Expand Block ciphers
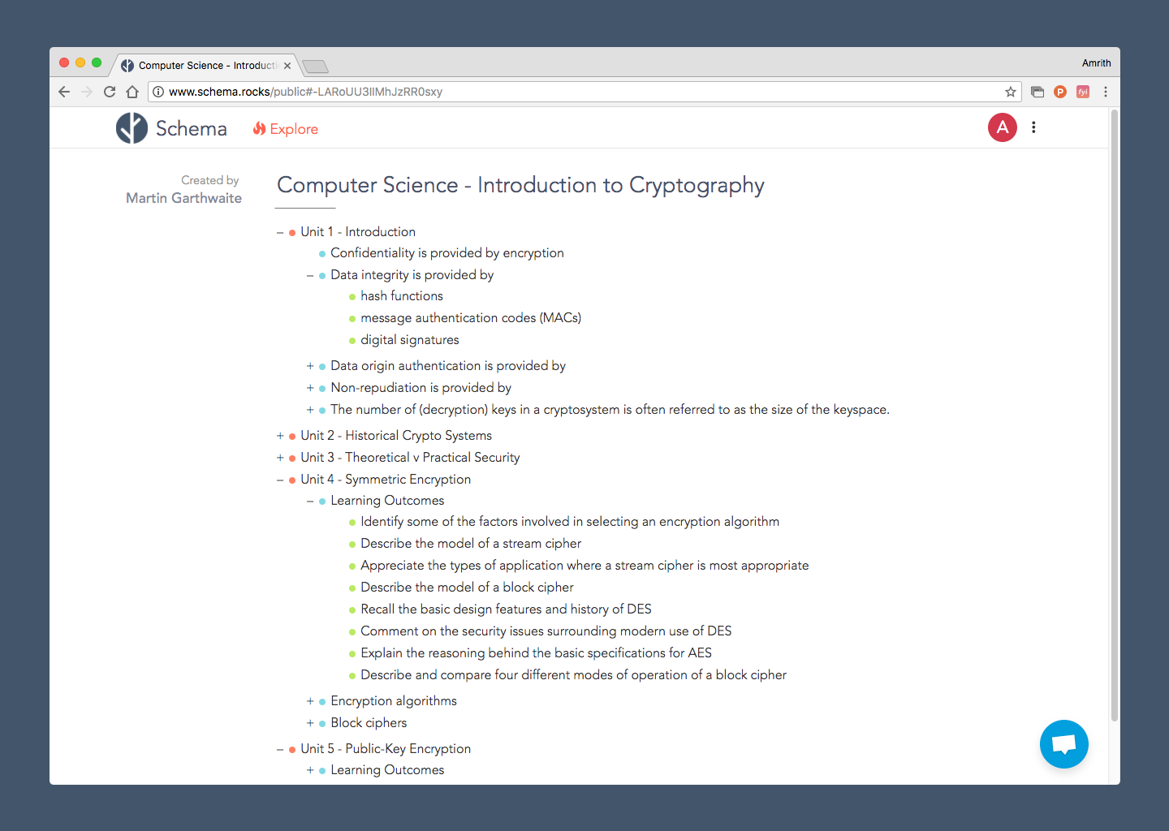The width and height of the screenshot is (1169, 831). click(310, 723)
